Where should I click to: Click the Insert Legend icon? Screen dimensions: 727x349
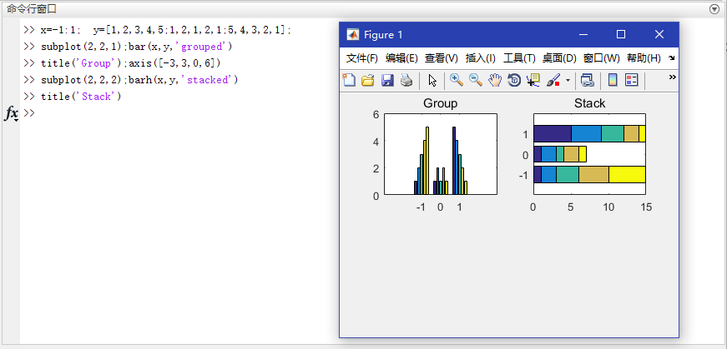[632, 81]
